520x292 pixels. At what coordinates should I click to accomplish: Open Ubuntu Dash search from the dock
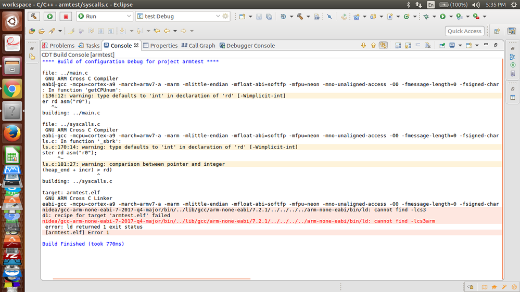tap(12, 21)
